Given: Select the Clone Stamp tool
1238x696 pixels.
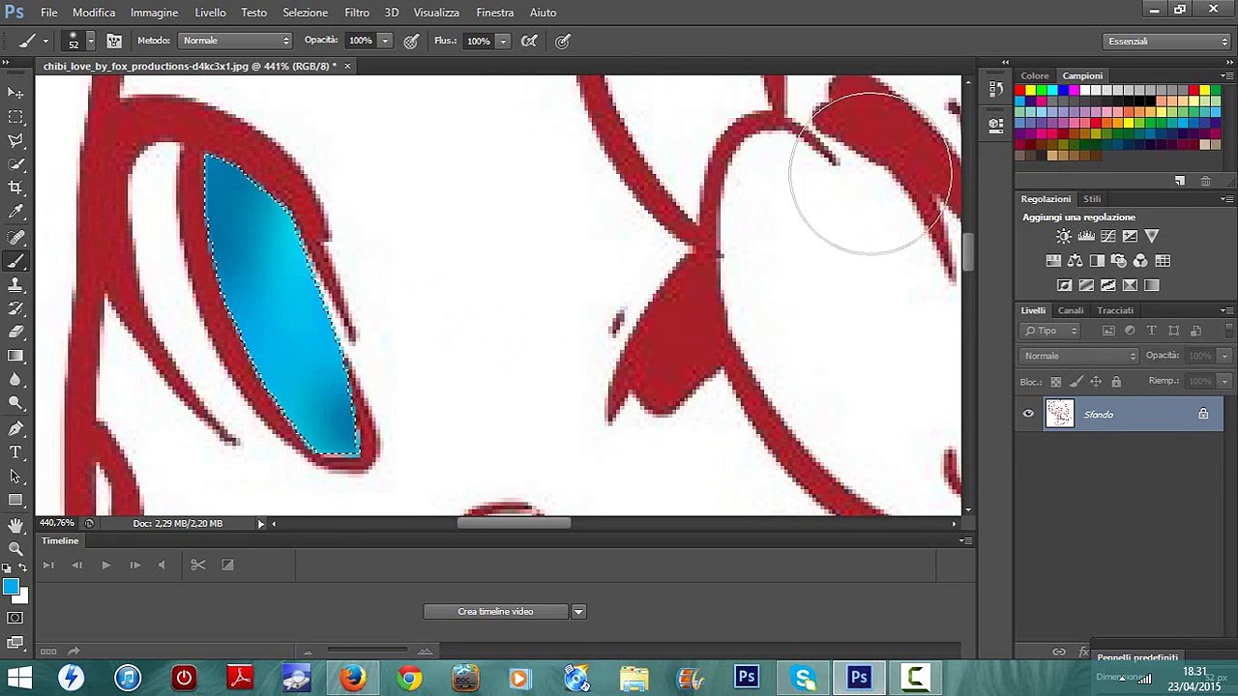Looking at the screenshot, I should pyautogui.click(x=15, y=285).
